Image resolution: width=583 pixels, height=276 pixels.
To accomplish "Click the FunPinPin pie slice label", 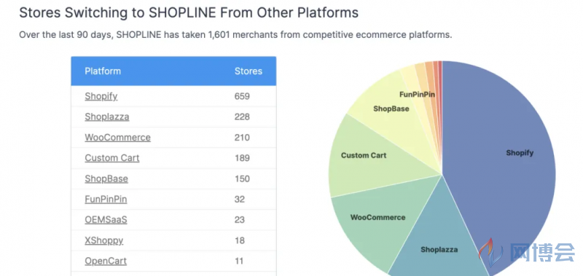I will 417,95.
